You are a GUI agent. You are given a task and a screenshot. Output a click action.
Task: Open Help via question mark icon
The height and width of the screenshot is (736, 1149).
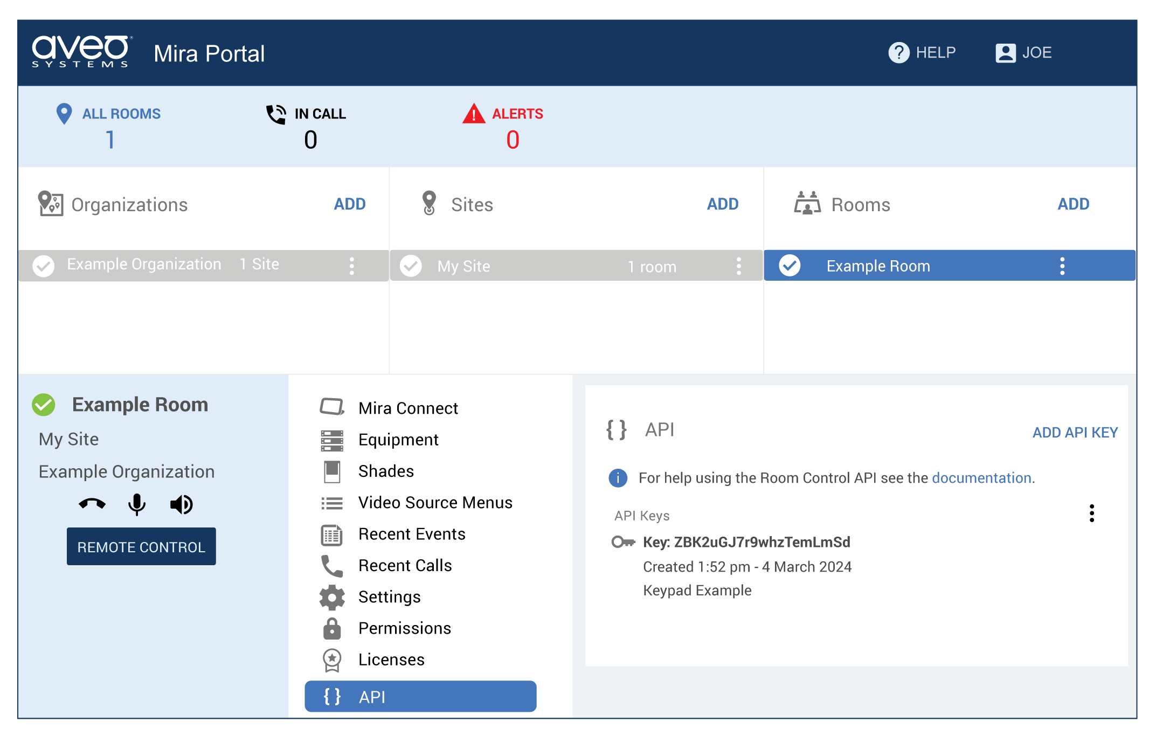tap(898, 53)
